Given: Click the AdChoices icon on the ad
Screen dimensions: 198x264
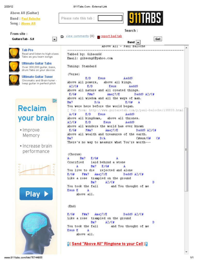Looking at the screenshot, I should click(x=55, y=101).
